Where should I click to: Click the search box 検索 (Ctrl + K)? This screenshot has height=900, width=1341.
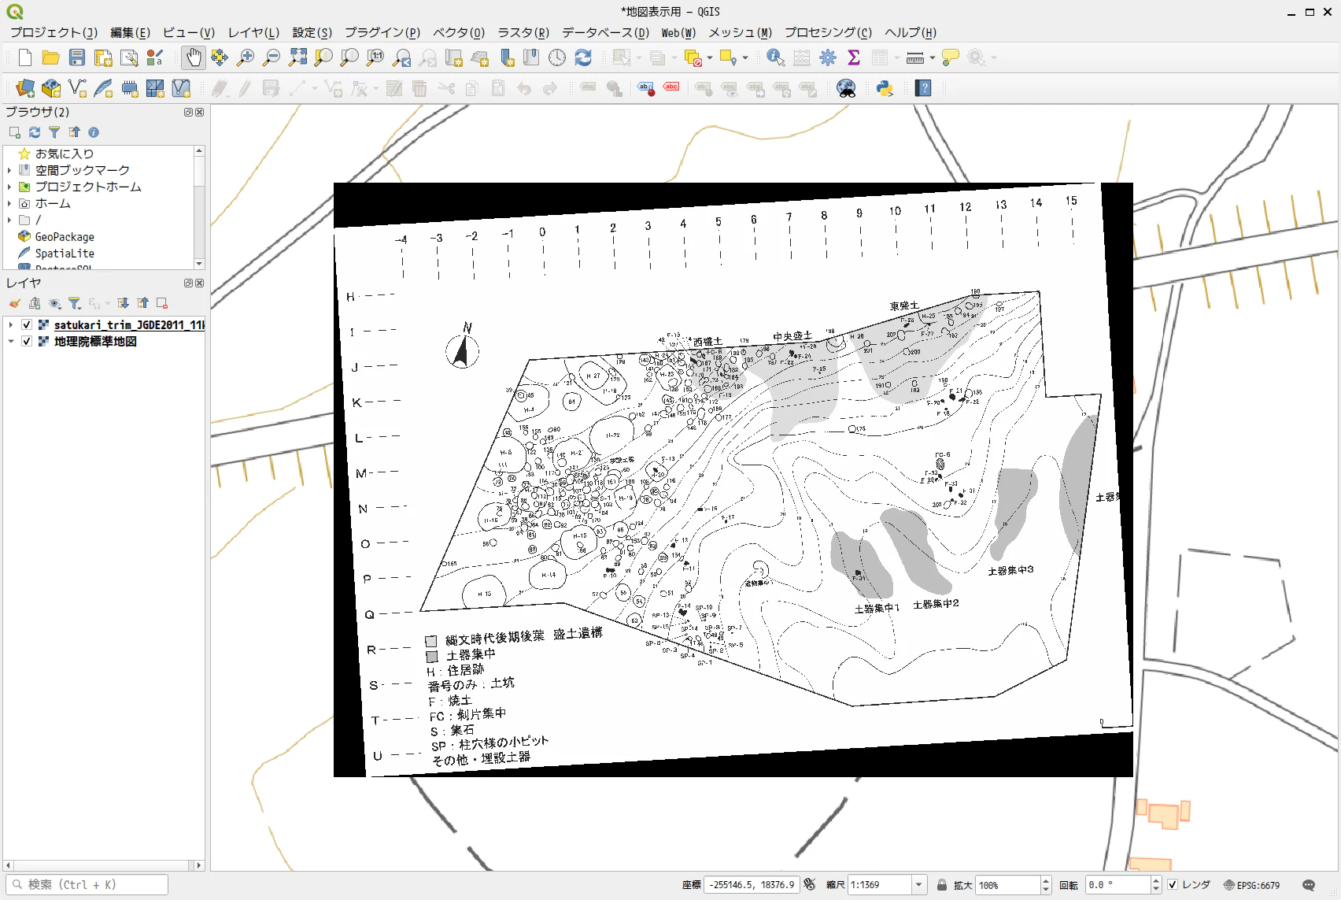[87, 884]
